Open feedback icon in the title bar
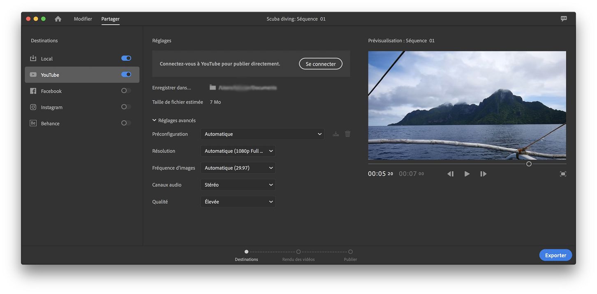Viewport: 597px width, 294px height. (x=563, y=18)
